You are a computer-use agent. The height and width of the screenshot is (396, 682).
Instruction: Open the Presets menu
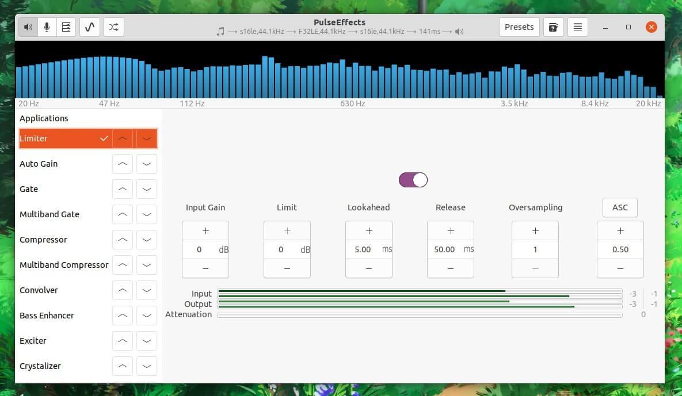pyautogui.click(x=519, y=26)
